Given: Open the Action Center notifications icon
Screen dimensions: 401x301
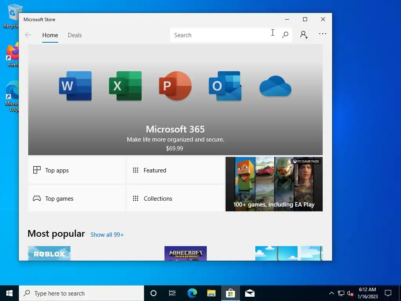Looking at the screenshot, I should [388, 293].
